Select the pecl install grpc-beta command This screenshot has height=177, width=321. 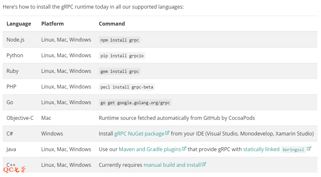click(127, 87)
